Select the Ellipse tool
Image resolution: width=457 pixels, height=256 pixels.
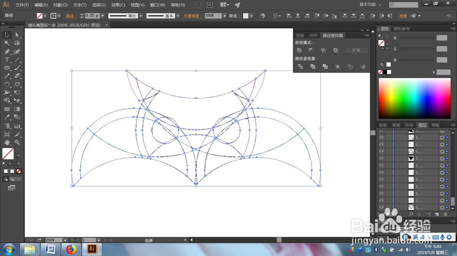pyautogui.click(x=7, y=68)
